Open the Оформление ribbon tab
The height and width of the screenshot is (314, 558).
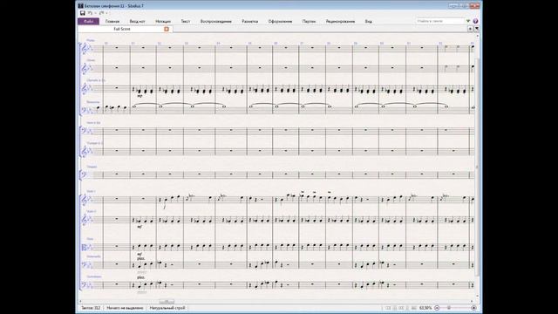tap(280, 21)
